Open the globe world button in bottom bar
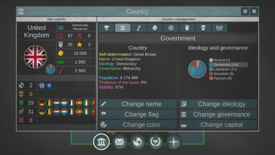Image resolution: width=275 pixels, height=155 pixels. tap(137, 142)
